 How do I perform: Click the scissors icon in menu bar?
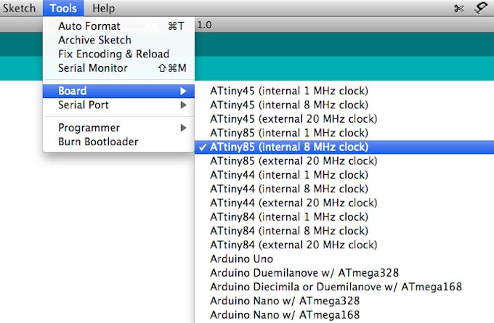[459, 8]
